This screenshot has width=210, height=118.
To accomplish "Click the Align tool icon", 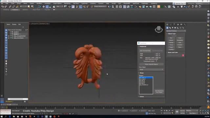I will (x=113, y=7).
